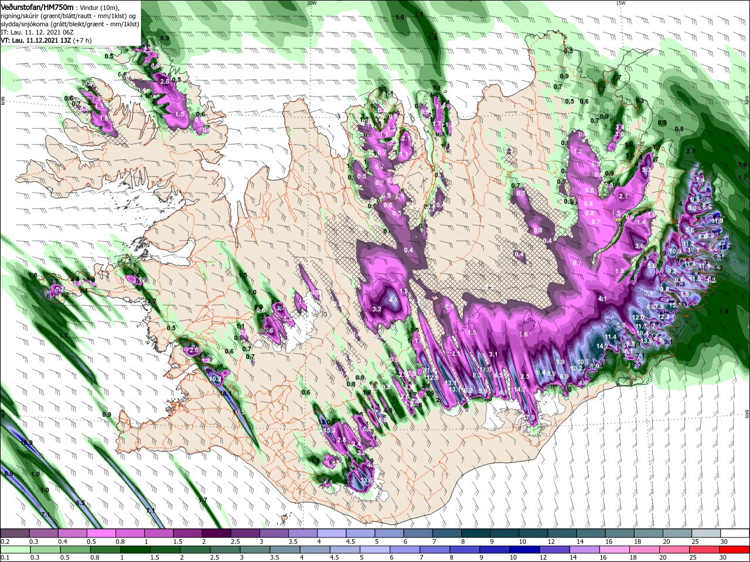Click the 'IT: Lau. 11. 12. 2021 06Z' line
The width and height of the screenshot is (750, 562).
click(x=36, y=32)
